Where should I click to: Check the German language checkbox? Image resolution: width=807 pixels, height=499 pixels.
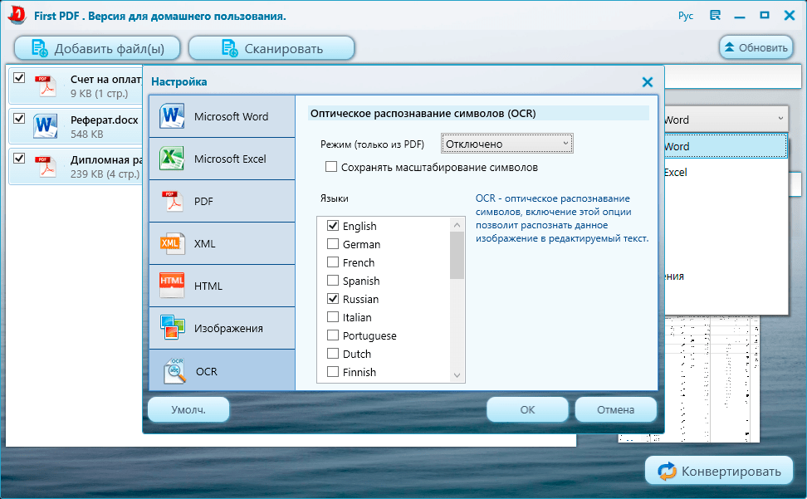[x=333, y=244]
